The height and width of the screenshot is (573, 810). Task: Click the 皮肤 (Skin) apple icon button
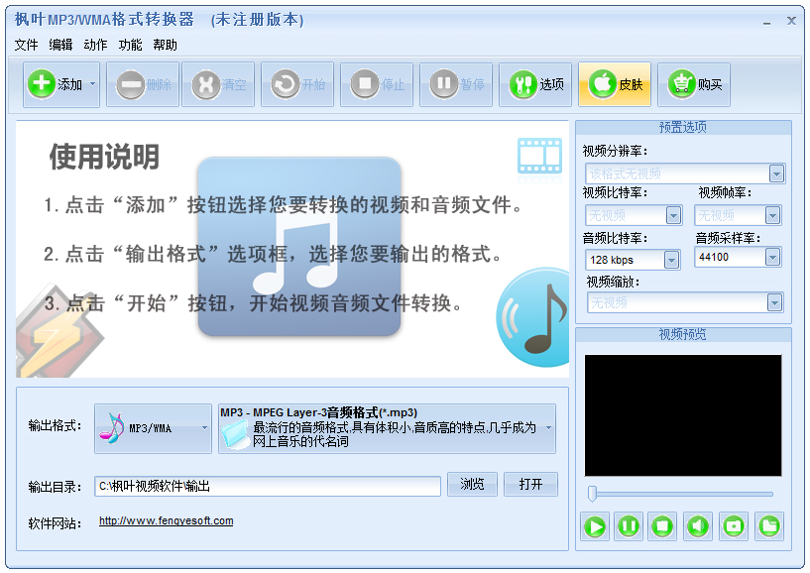(x=615, y=84)
